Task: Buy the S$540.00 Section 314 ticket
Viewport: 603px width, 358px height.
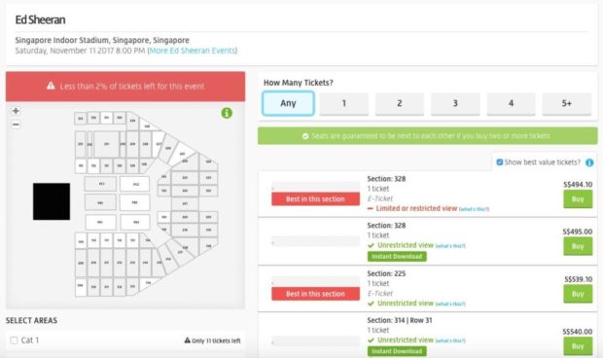Action: pyautogui.click(x=578, y=346)
